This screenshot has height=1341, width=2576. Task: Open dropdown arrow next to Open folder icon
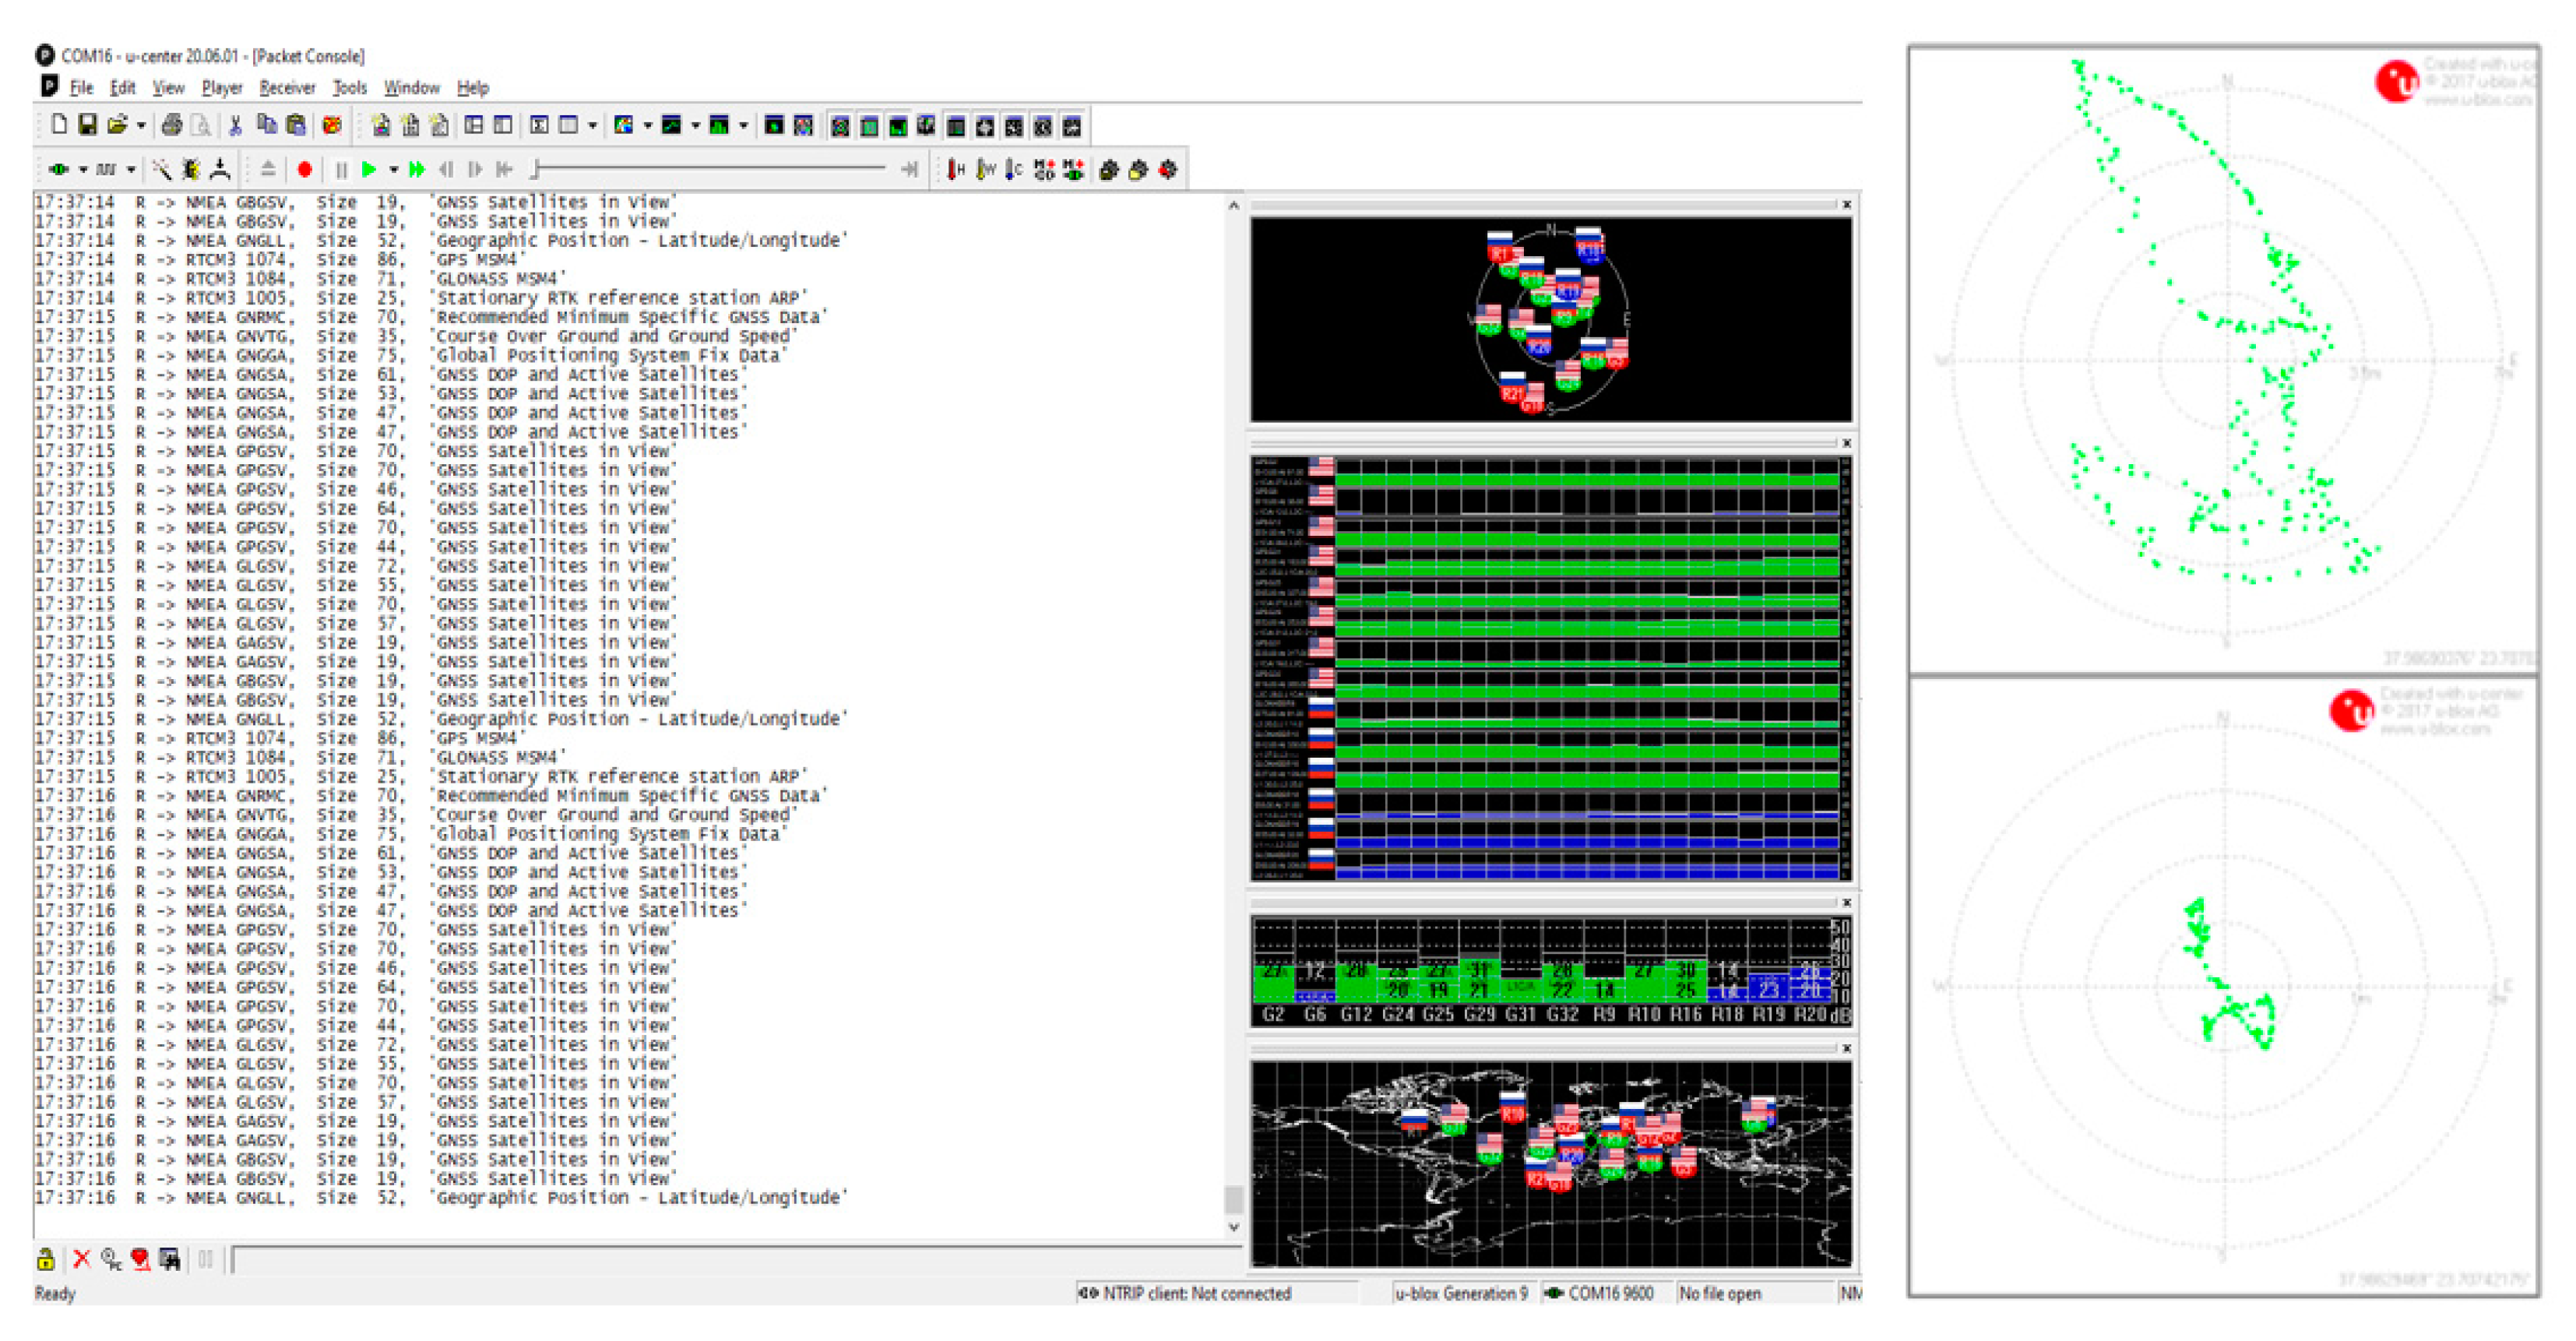pyautogui.click(x=141, y=126)
